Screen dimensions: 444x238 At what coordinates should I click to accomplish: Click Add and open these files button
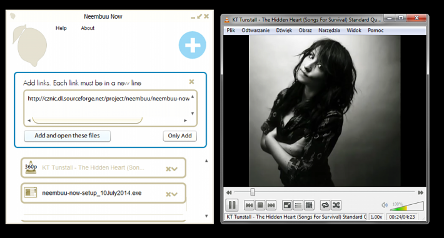point(67,136)
